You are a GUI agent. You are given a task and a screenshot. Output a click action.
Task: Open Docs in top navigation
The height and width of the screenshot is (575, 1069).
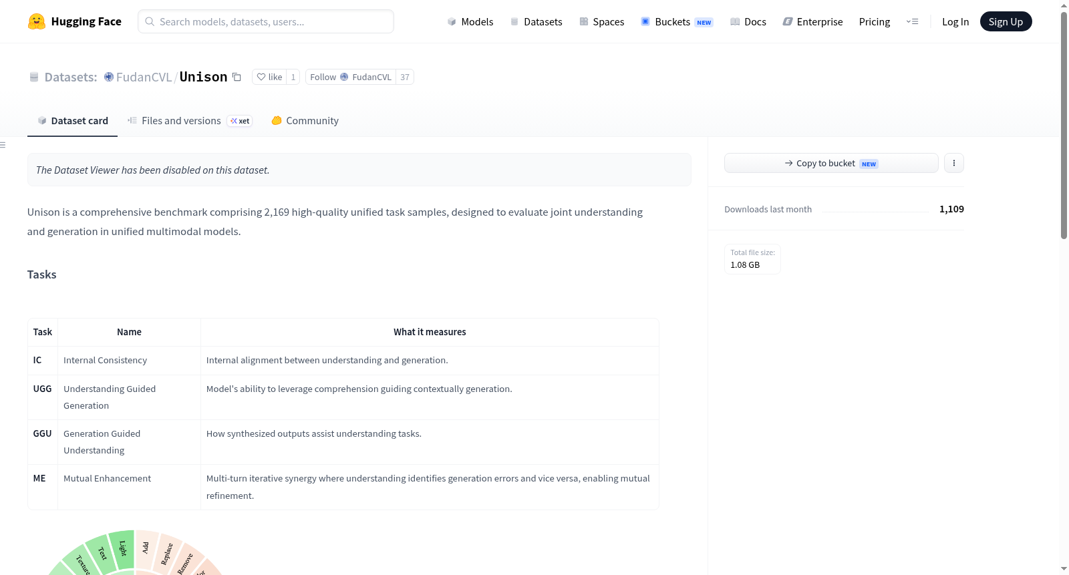point(748,21)
